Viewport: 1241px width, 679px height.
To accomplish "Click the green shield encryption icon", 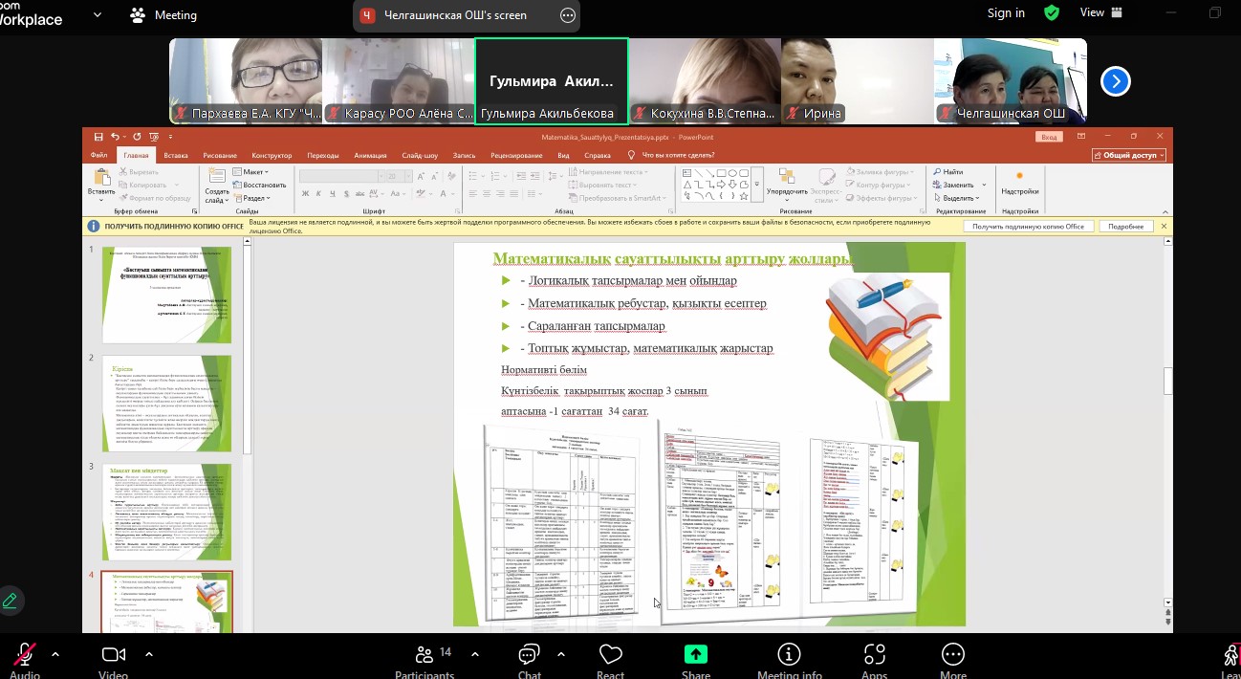I will tap(1052, 13).
